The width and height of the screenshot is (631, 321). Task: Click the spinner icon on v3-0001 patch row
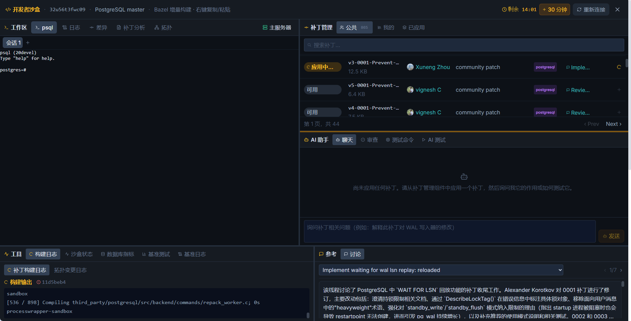(619, 67)
